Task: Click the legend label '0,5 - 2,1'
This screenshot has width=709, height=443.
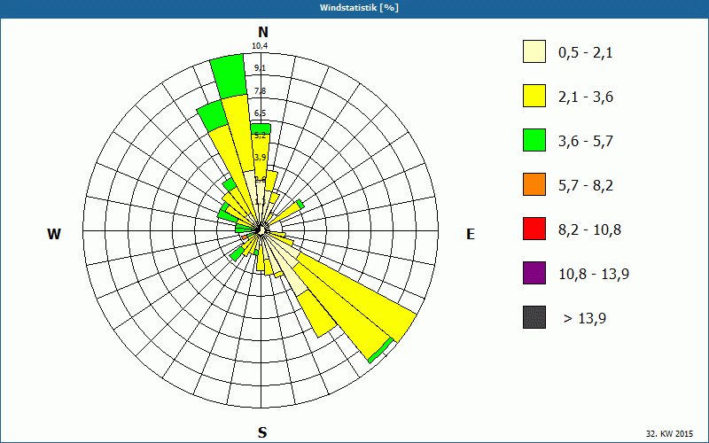Action: pyautogui.click(x=586, y=53)
